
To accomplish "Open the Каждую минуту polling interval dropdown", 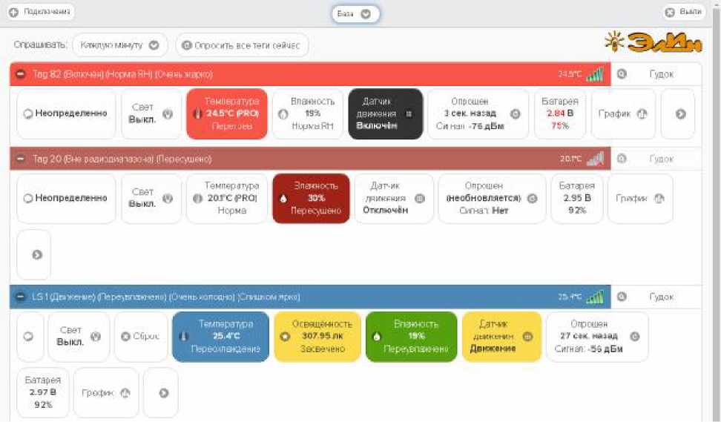I will 120,45.
